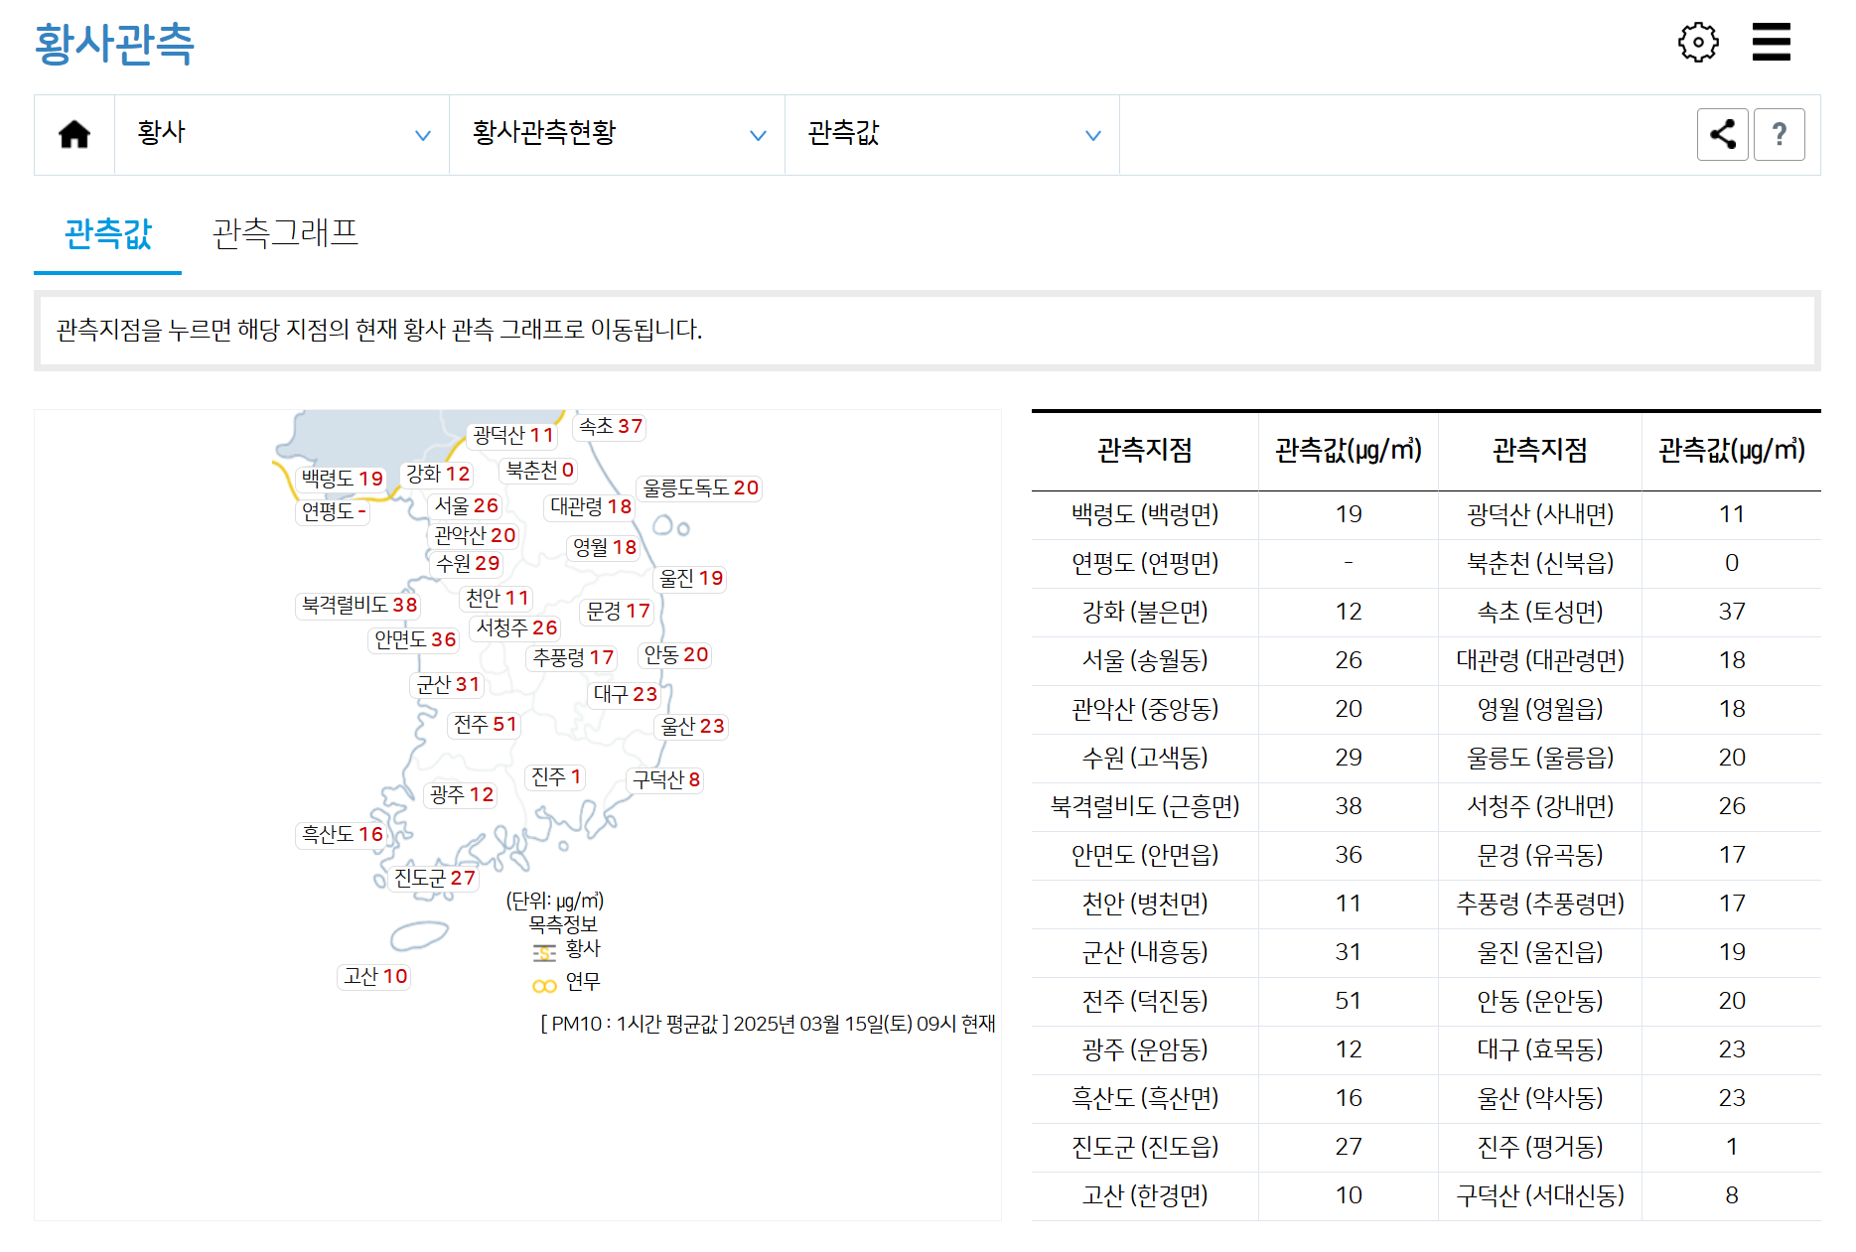Click the 서울 (송월동) table row
Image resolution: width=1856 pixels, height=1252 pixels.
tap(1144, 660)
